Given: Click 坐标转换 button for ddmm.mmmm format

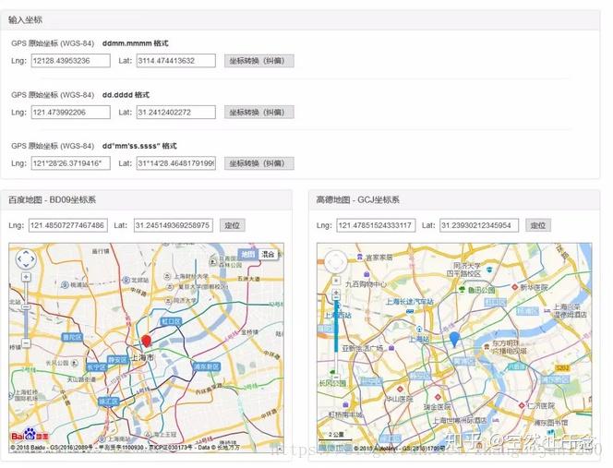Looking at the screenshot, I should pos(259,61).
